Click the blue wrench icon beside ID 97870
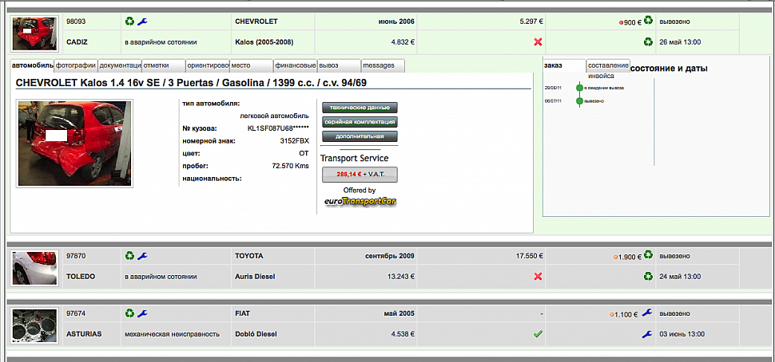 (x=142, y=255)
